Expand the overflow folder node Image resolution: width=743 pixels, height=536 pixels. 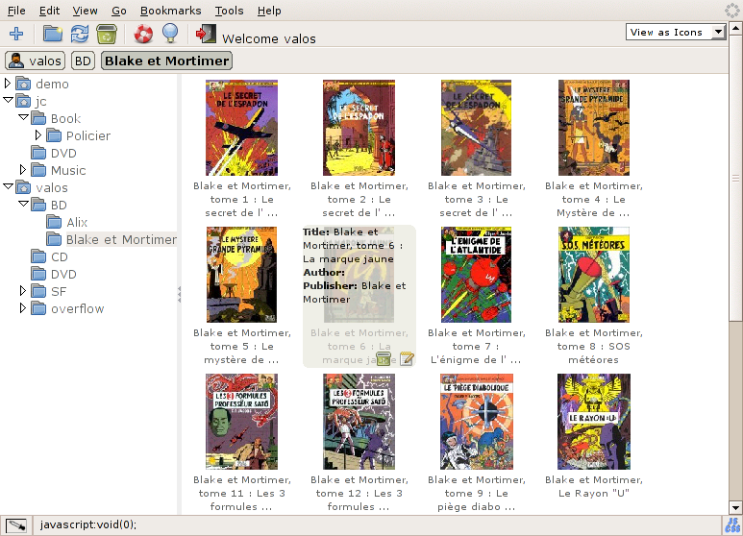[22, 308]
